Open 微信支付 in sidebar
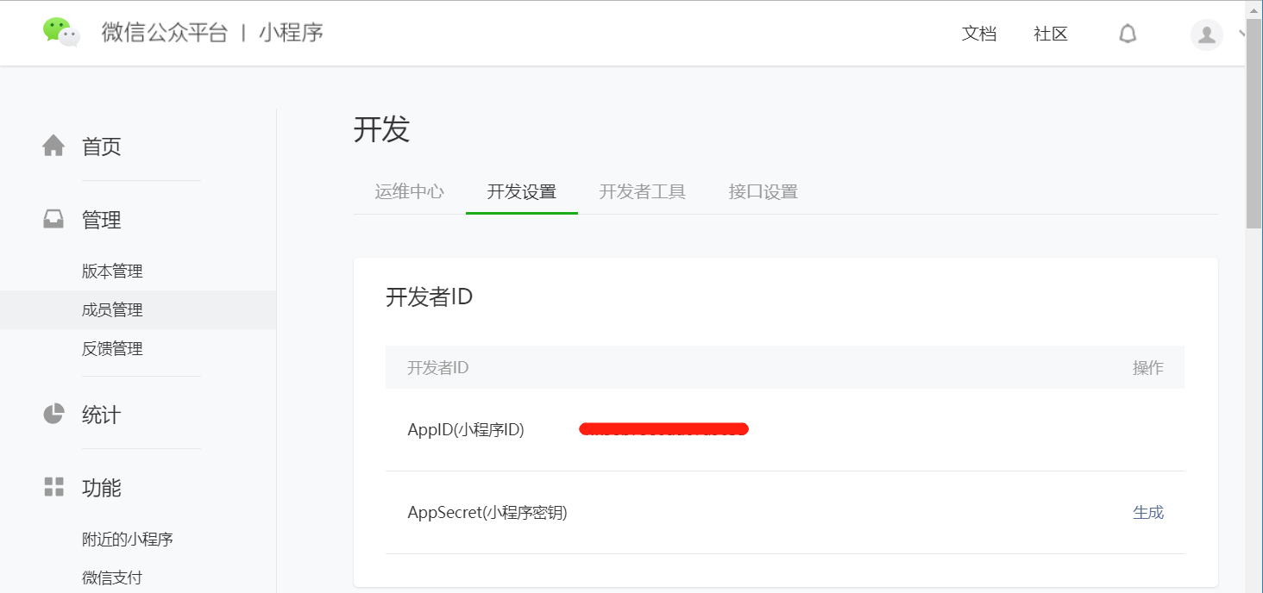1263x593 pixels. coord(112,578)
